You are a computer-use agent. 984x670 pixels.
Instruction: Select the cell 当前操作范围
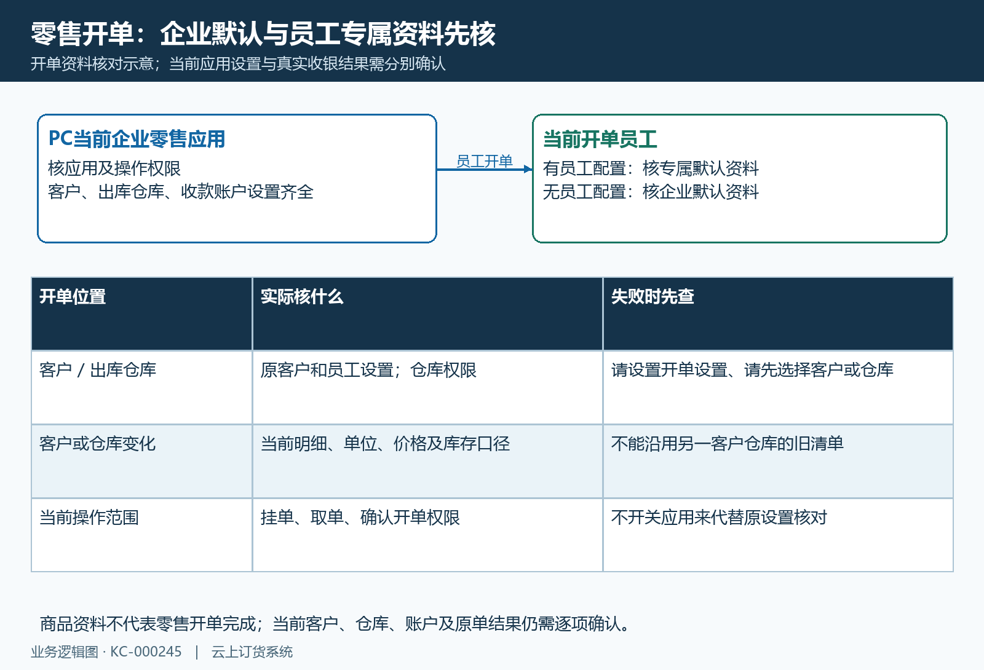click(141, 535)
